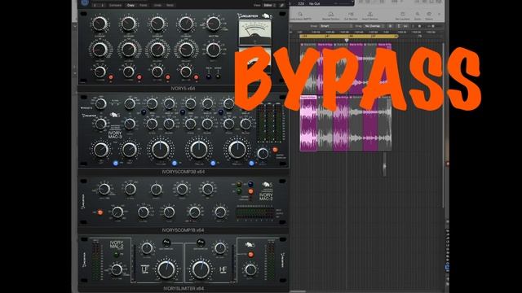The image size is (522, 293).
Task: Click the large LF knob on IVORYSLIMITER
Action: [x=166, y=269]
